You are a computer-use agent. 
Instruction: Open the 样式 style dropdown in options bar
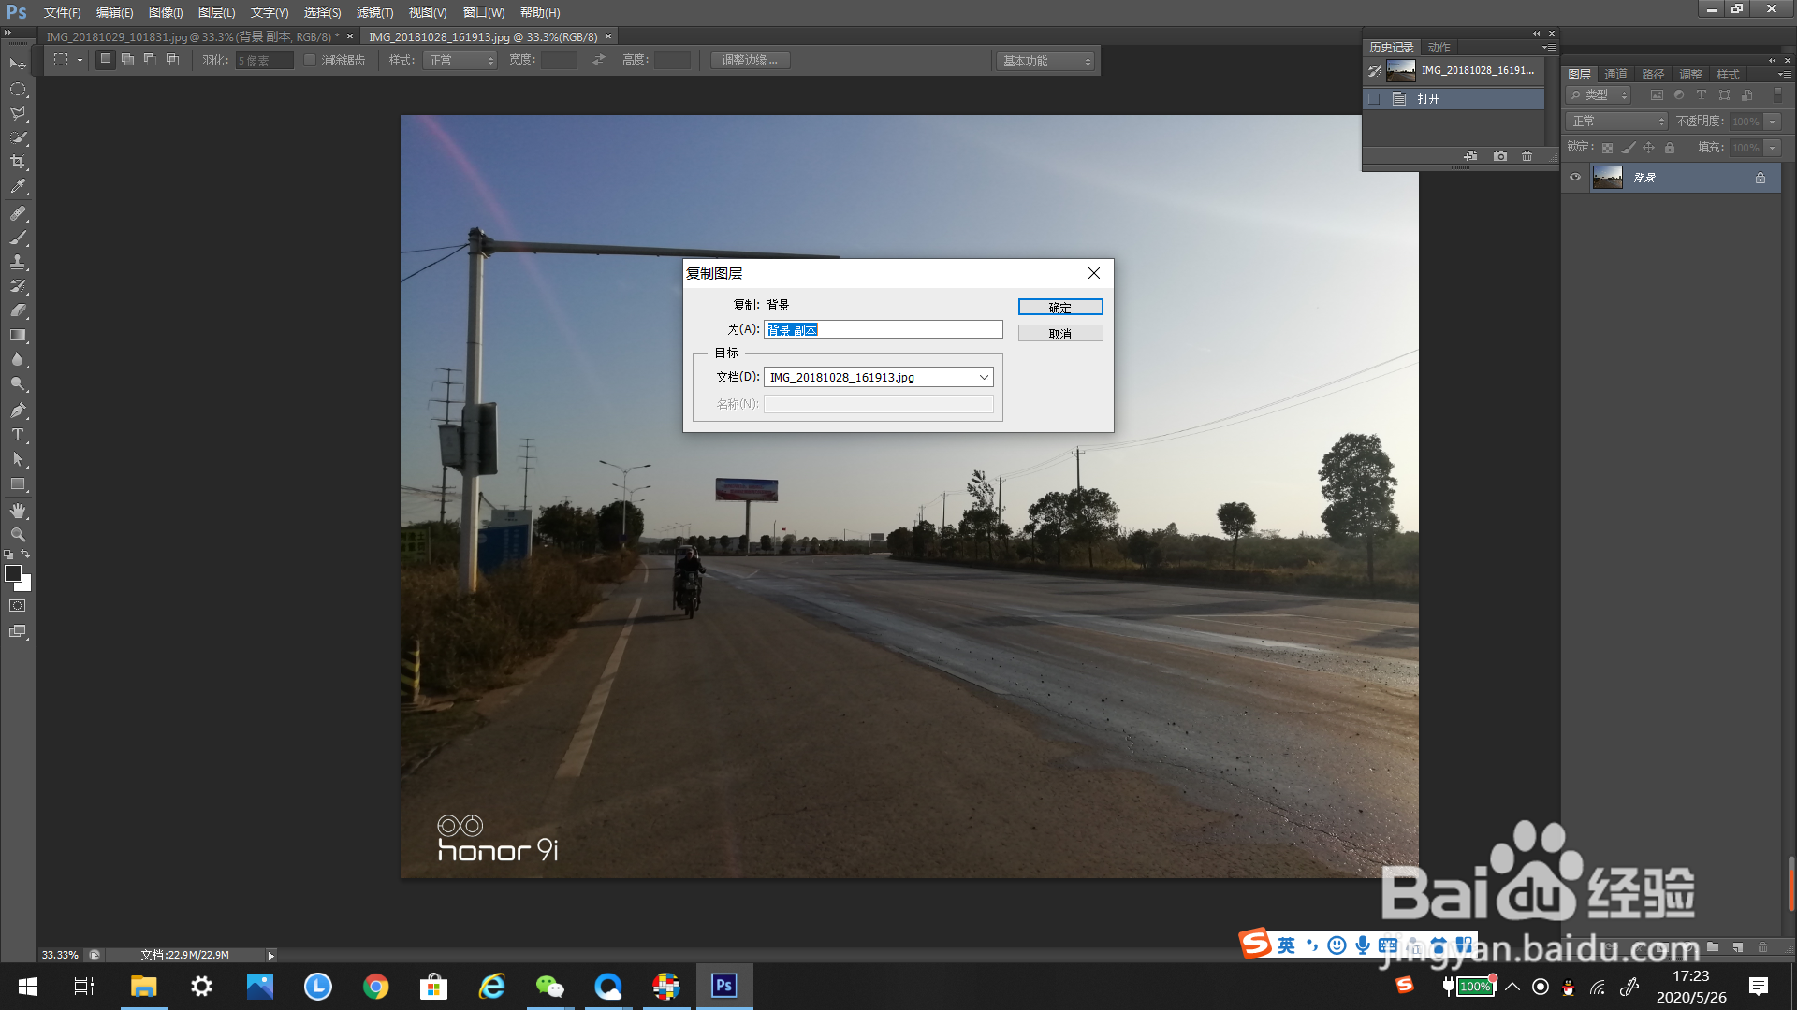coord(460,60)
